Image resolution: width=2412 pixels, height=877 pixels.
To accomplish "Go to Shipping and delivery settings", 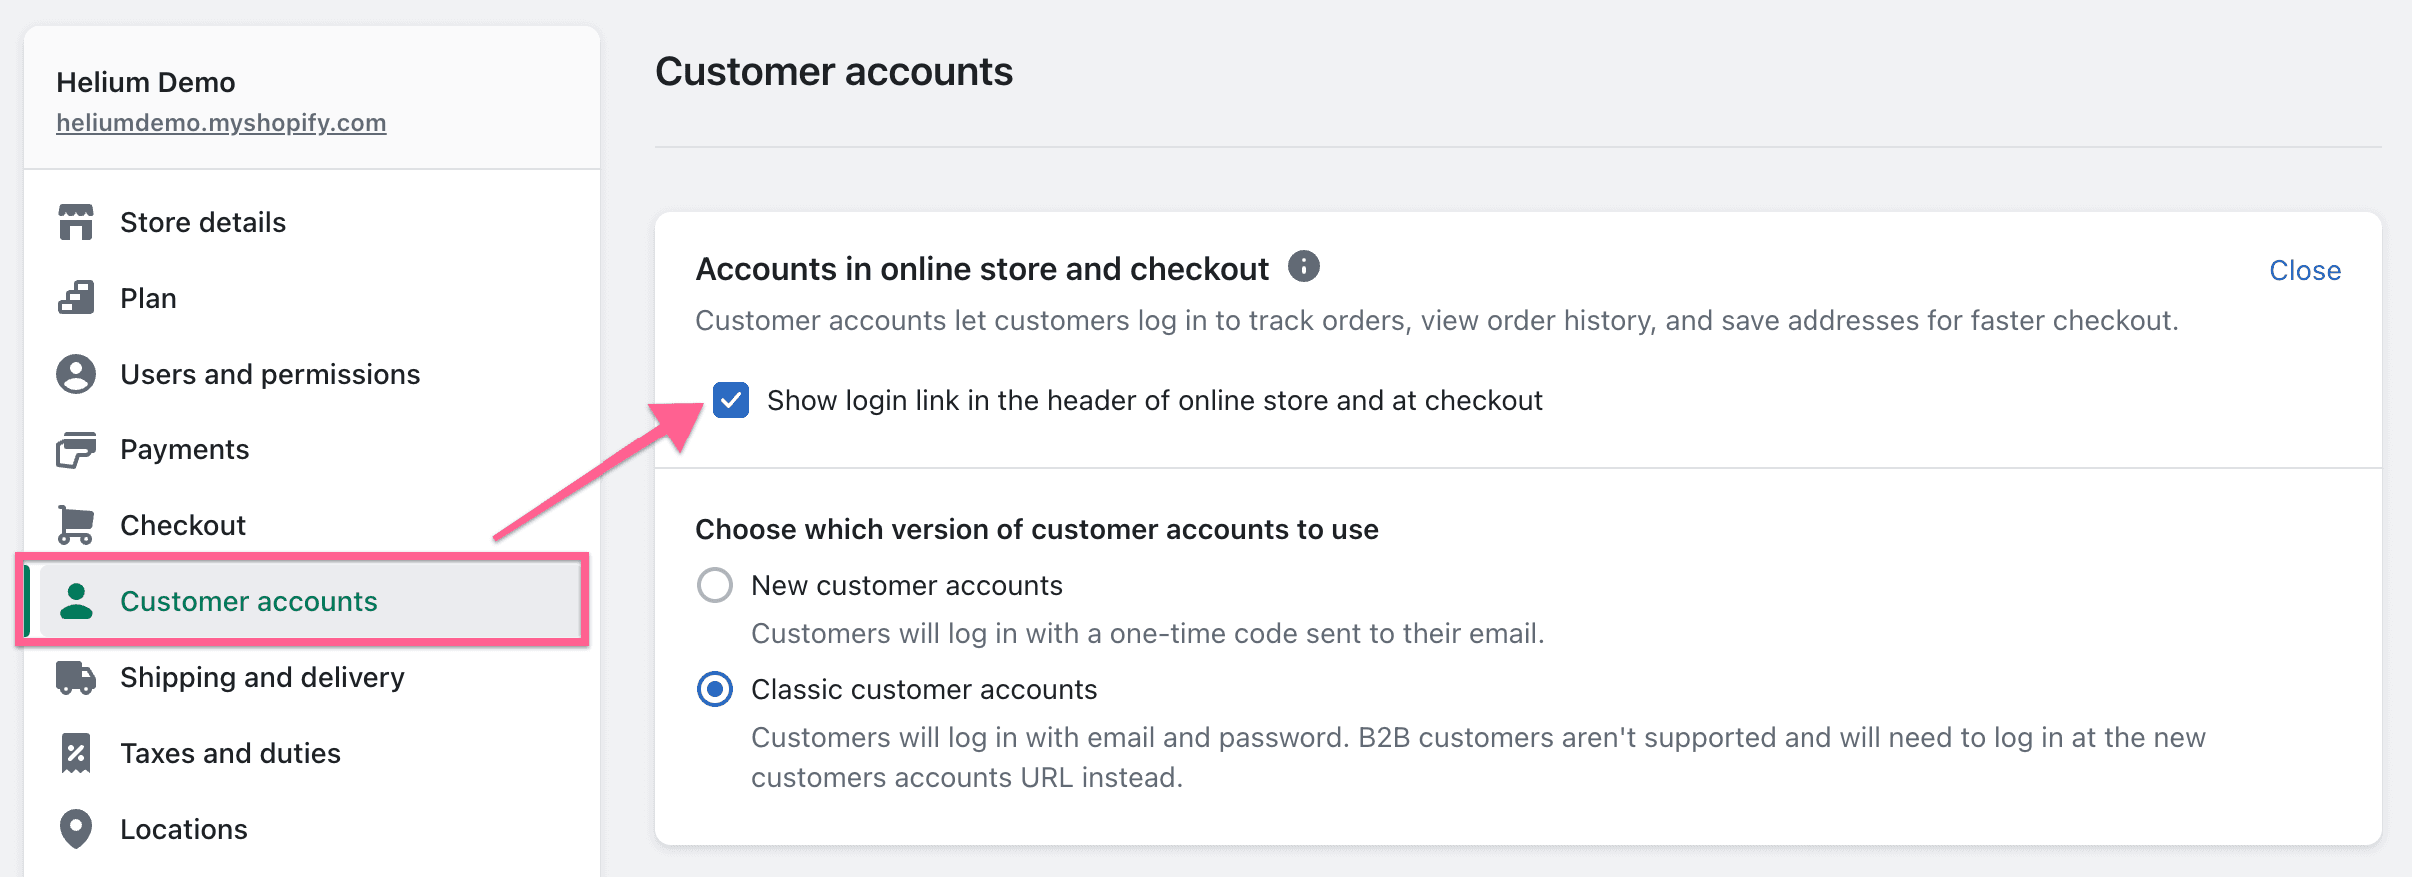I will click(x=262, y=677).
